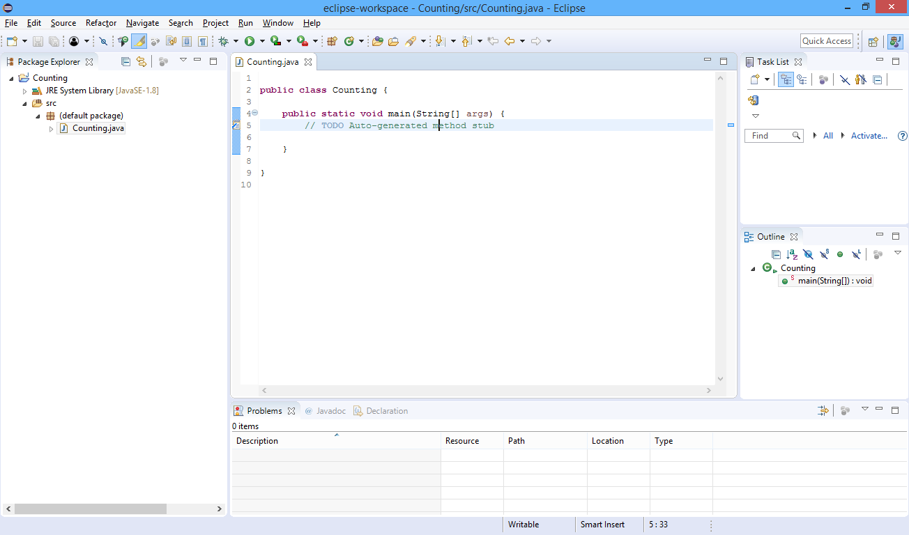909x535 pixels.
Task: Click the New file toolbar icon
Action: tap(11, 41)
